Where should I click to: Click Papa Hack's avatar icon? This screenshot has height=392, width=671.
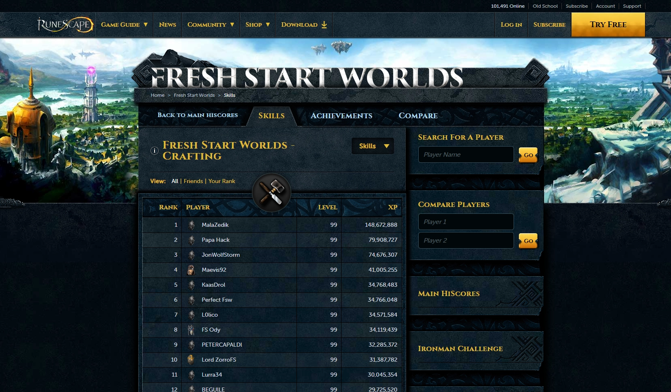pyautogui.click(x=191, y=240)
